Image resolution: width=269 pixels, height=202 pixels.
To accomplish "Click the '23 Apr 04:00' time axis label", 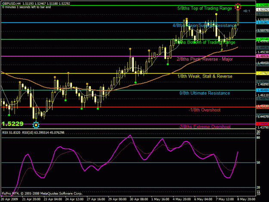I will [x=53, y=199].
